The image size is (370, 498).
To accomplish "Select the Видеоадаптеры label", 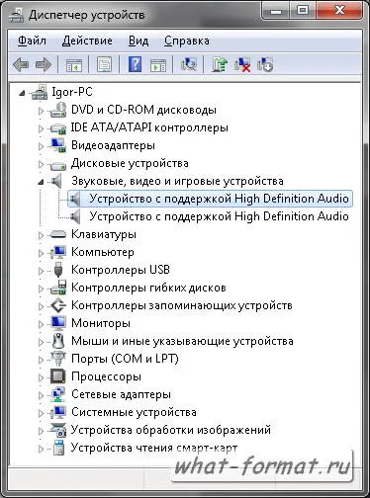I will click(x=113, y=145).
